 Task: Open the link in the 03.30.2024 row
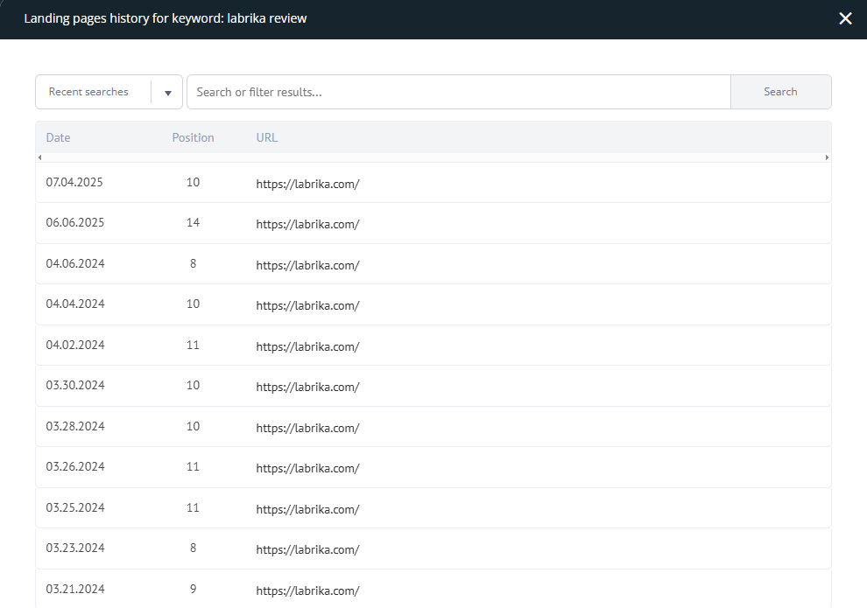click(x=307, y=387)
